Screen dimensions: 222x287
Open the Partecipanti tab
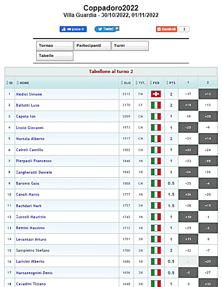click(x=92, y=46)
